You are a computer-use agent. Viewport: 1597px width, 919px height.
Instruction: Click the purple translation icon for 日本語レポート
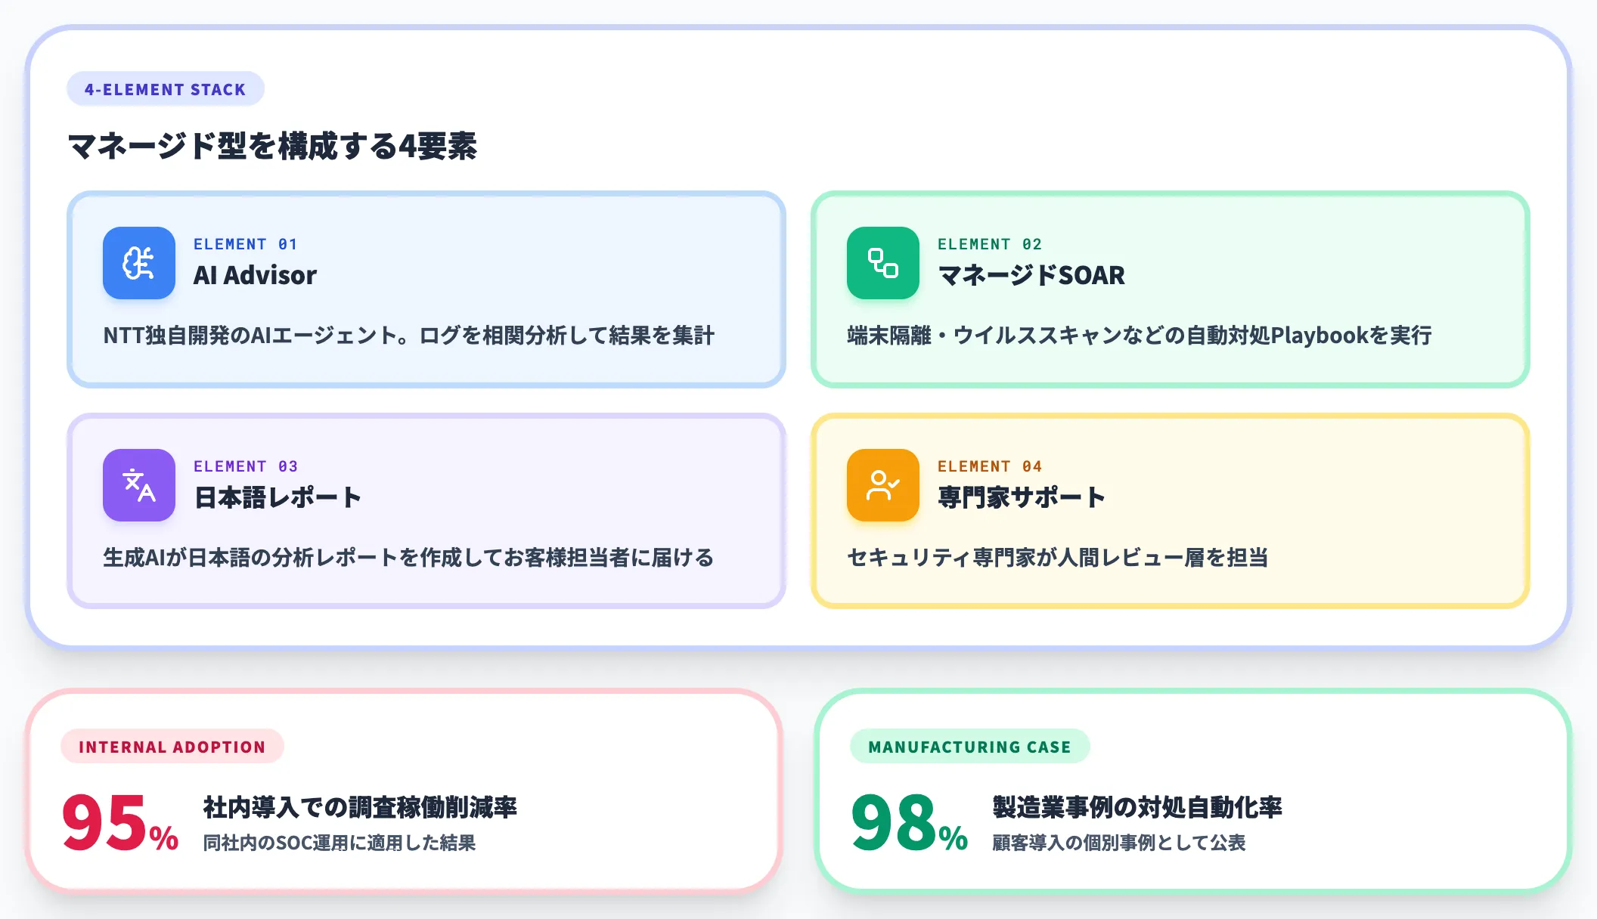(x=139, y=485)
